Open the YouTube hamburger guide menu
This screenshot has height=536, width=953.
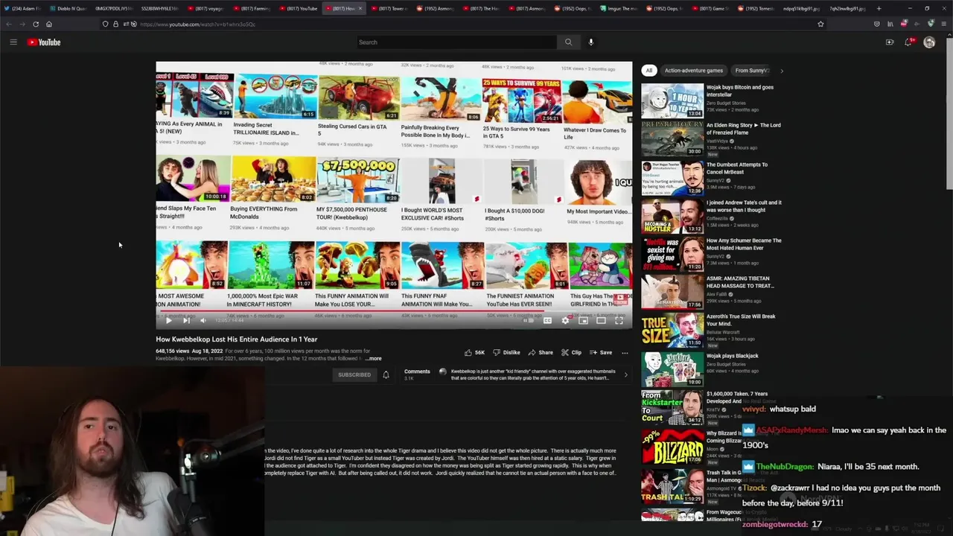13,42
